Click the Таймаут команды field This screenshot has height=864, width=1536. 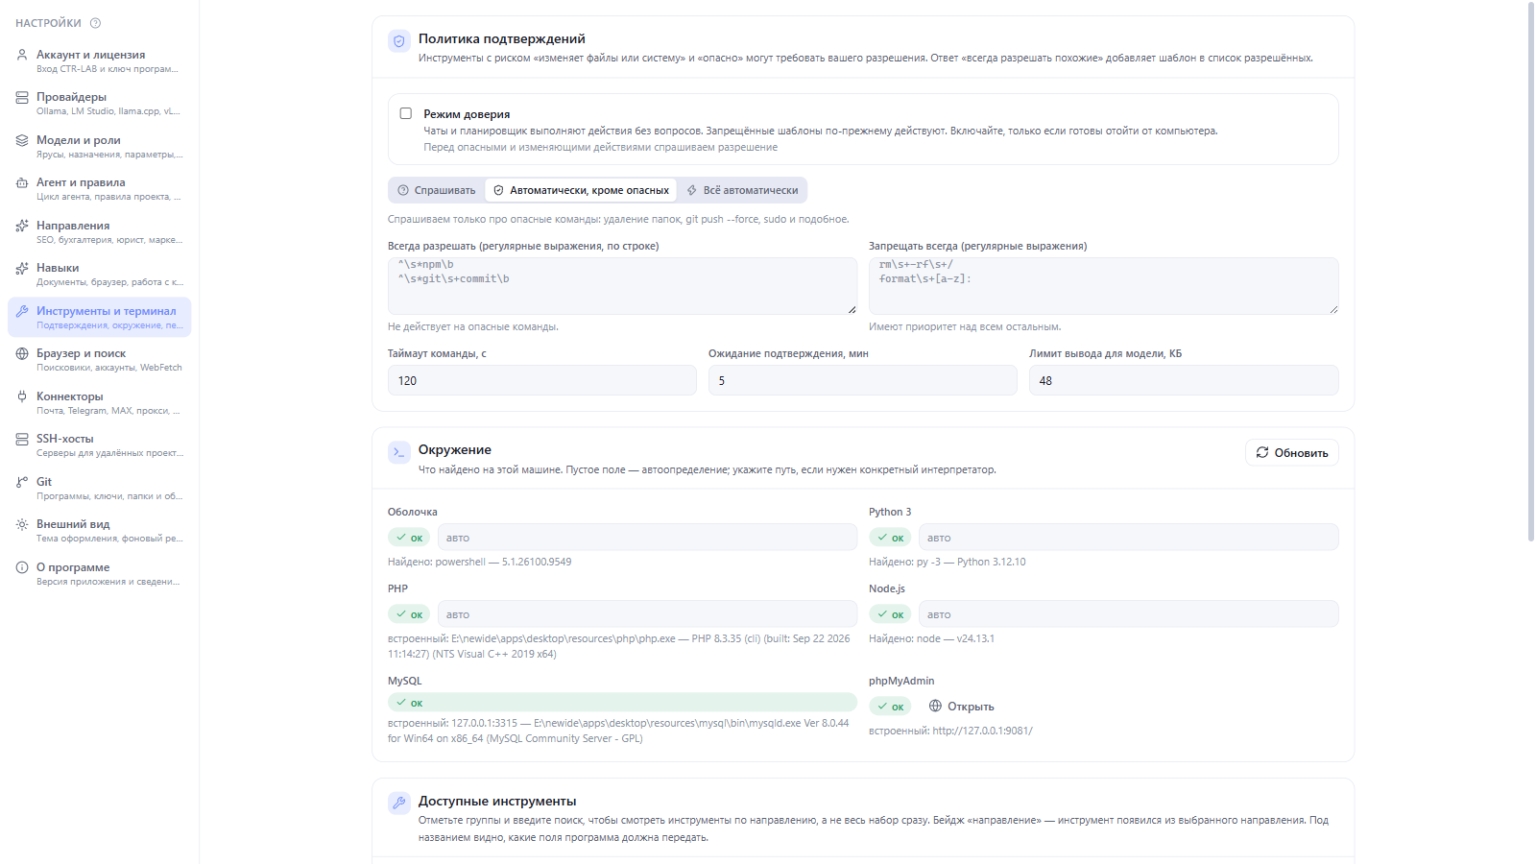542,380
